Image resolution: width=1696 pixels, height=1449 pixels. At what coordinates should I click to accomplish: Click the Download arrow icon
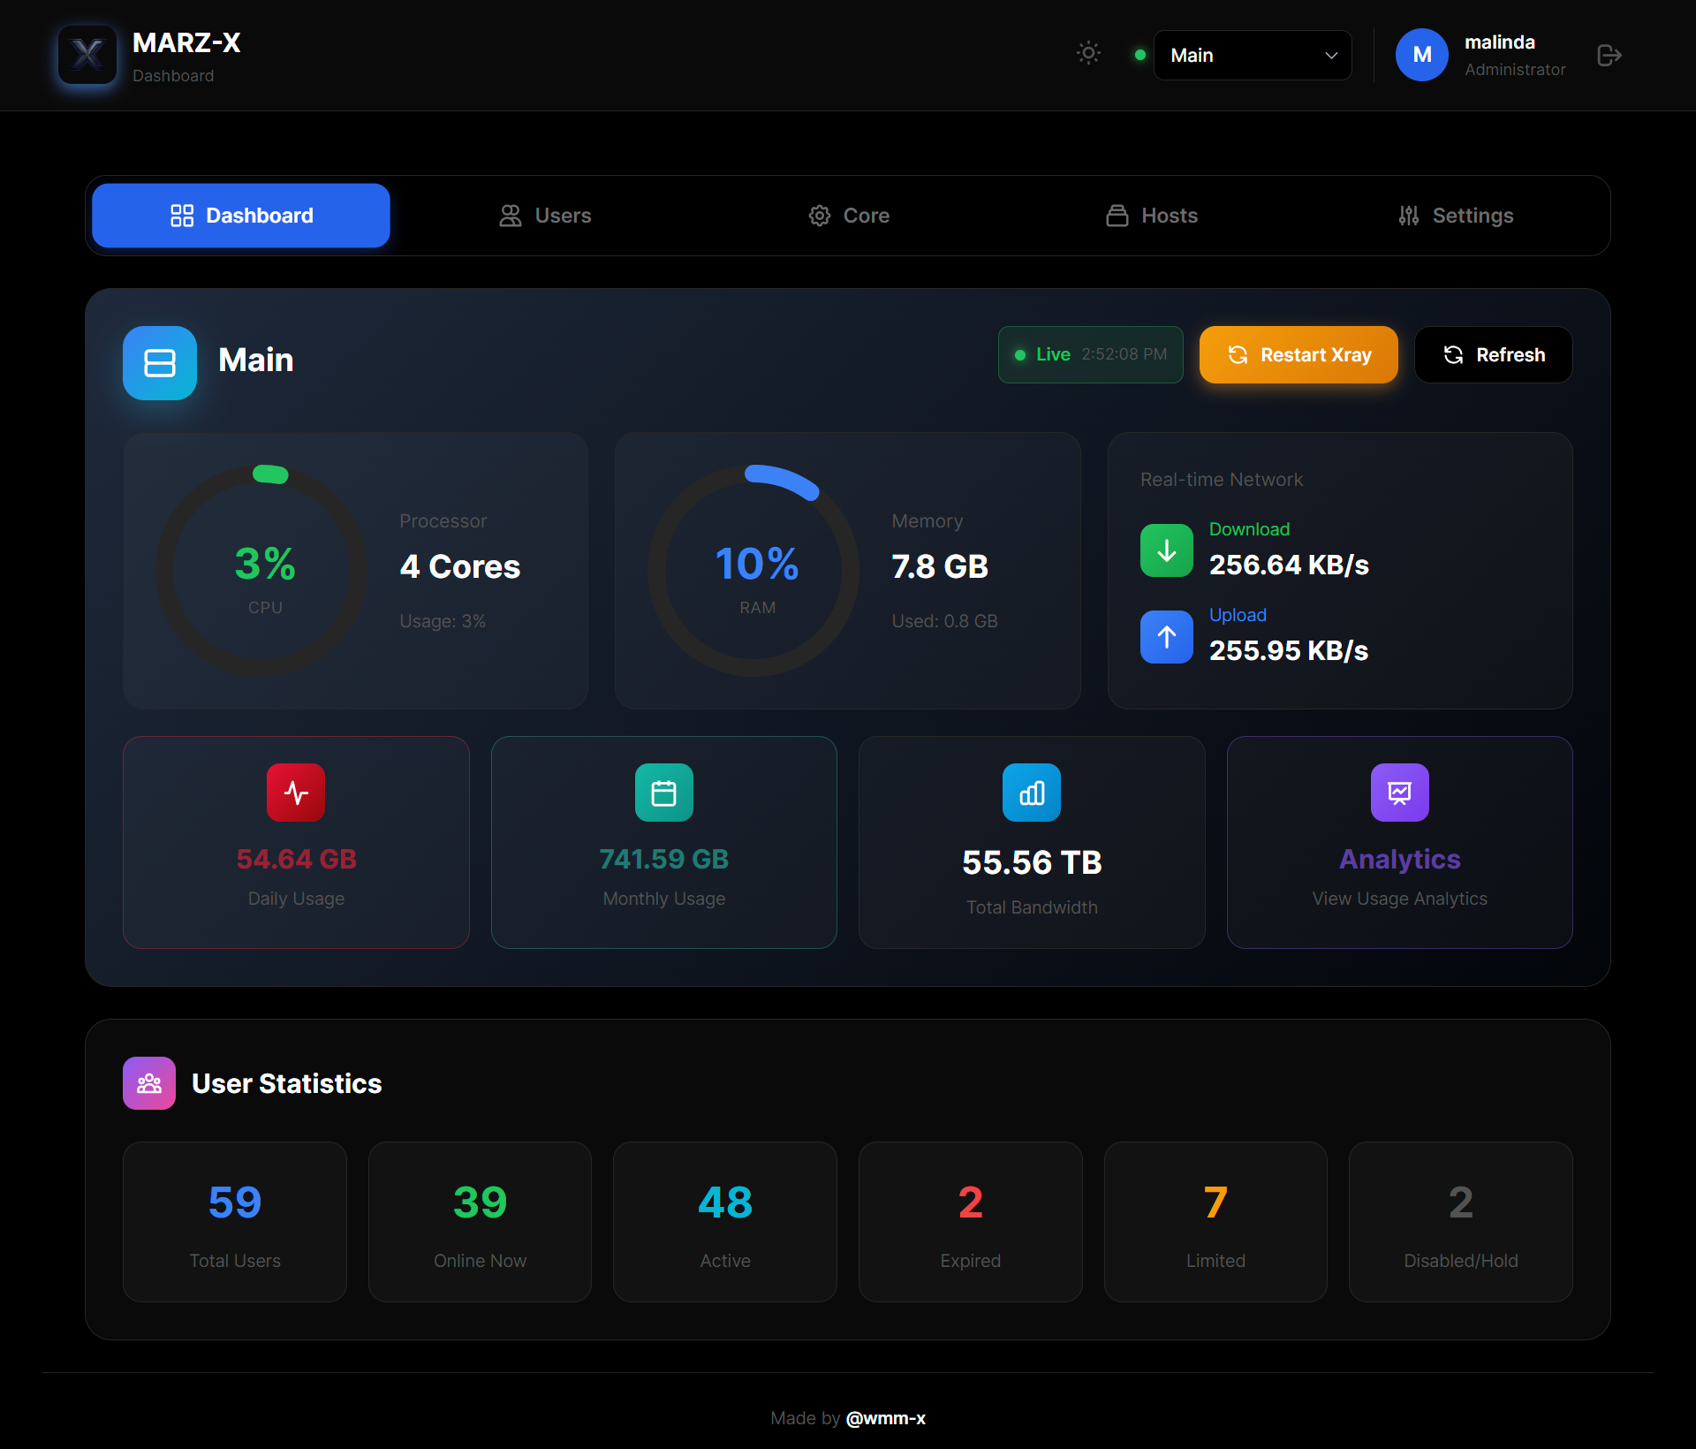[1166, 550]
